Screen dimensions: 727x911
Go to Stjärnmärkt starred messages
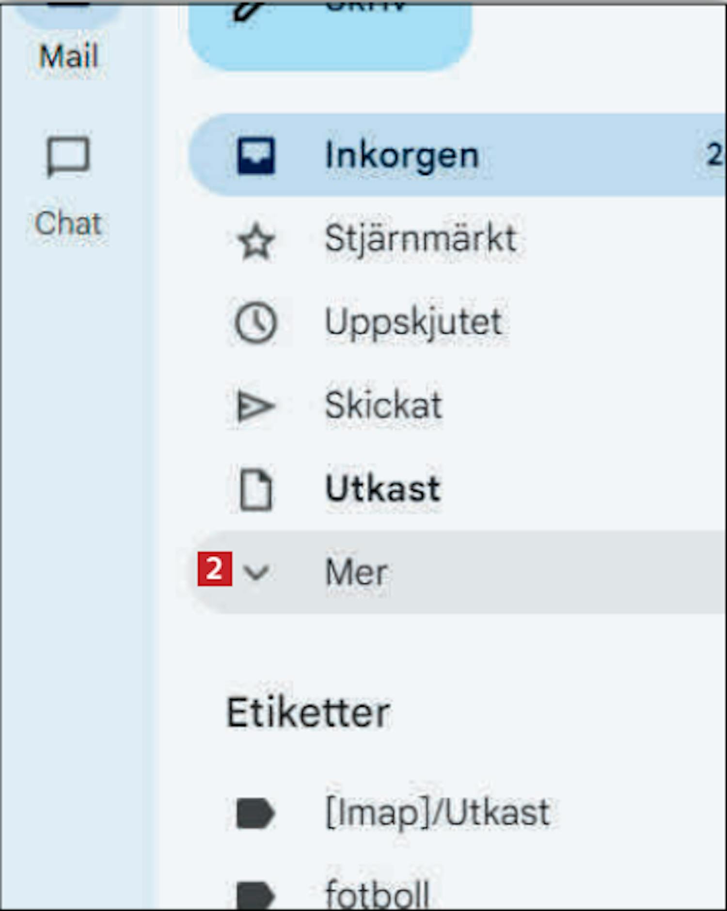pyautogui.click(x=420, y=240)
